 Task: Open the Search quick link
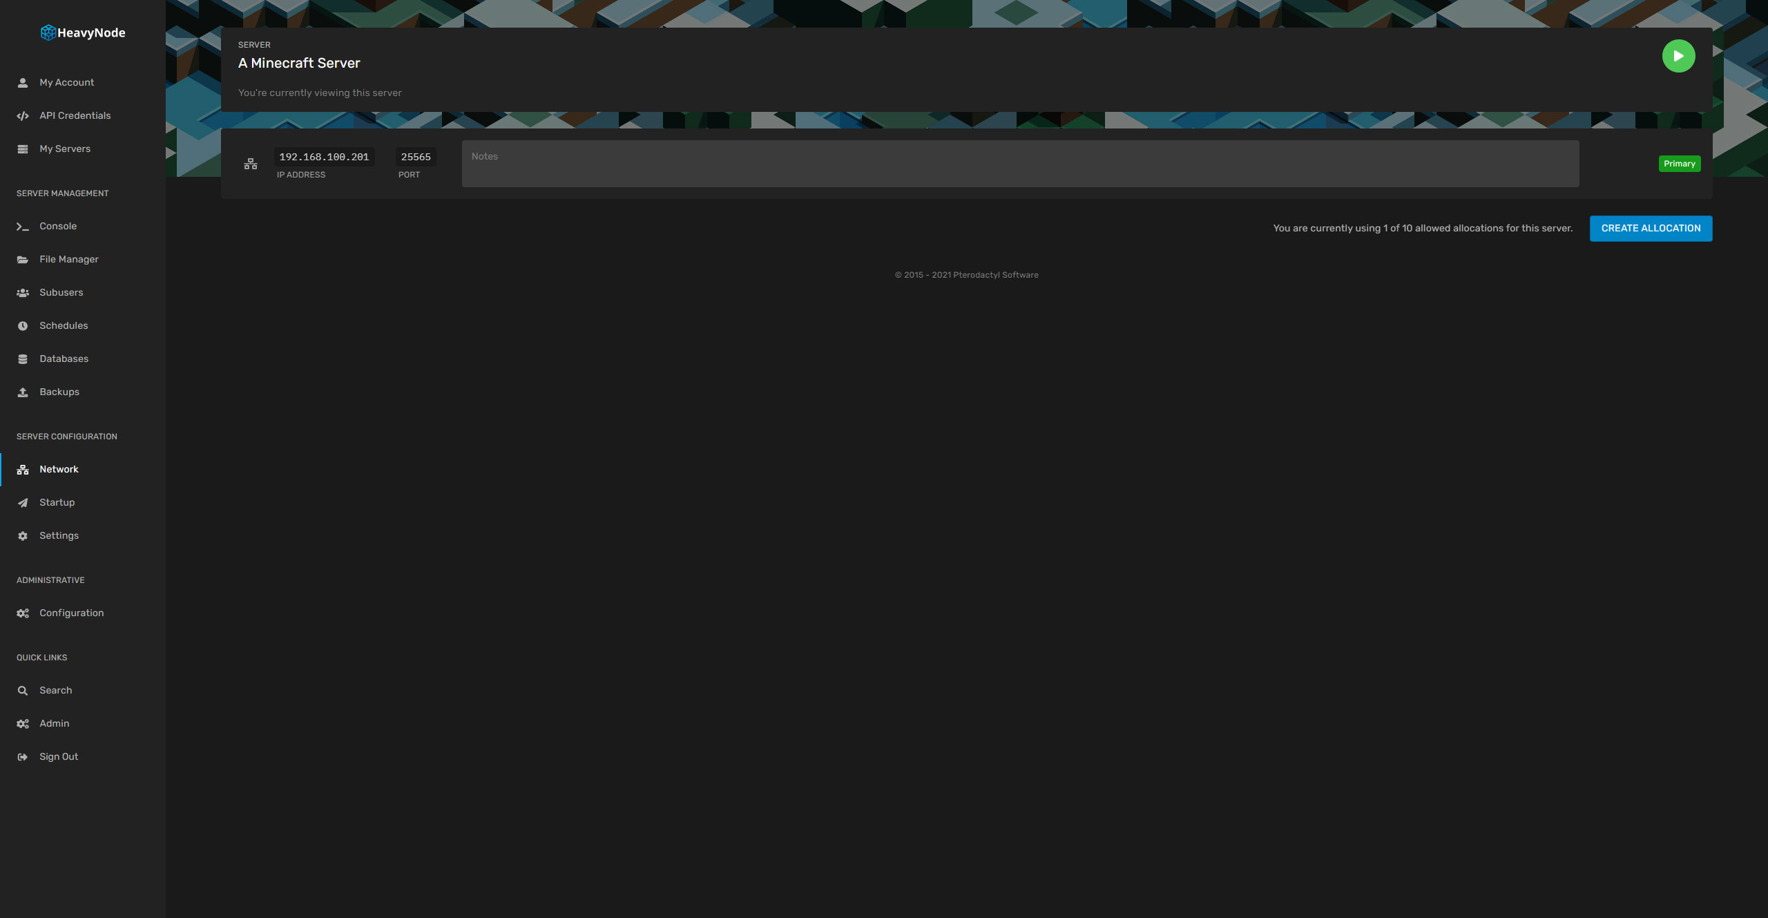[x=56, y=690]
